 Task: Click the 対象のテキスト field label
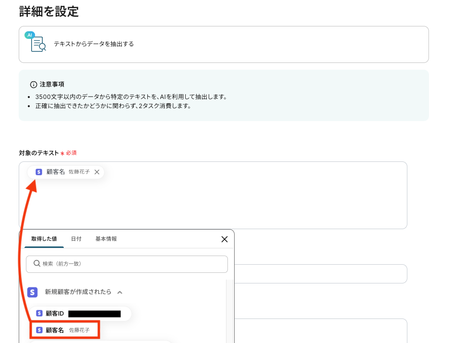pos(39,153)
